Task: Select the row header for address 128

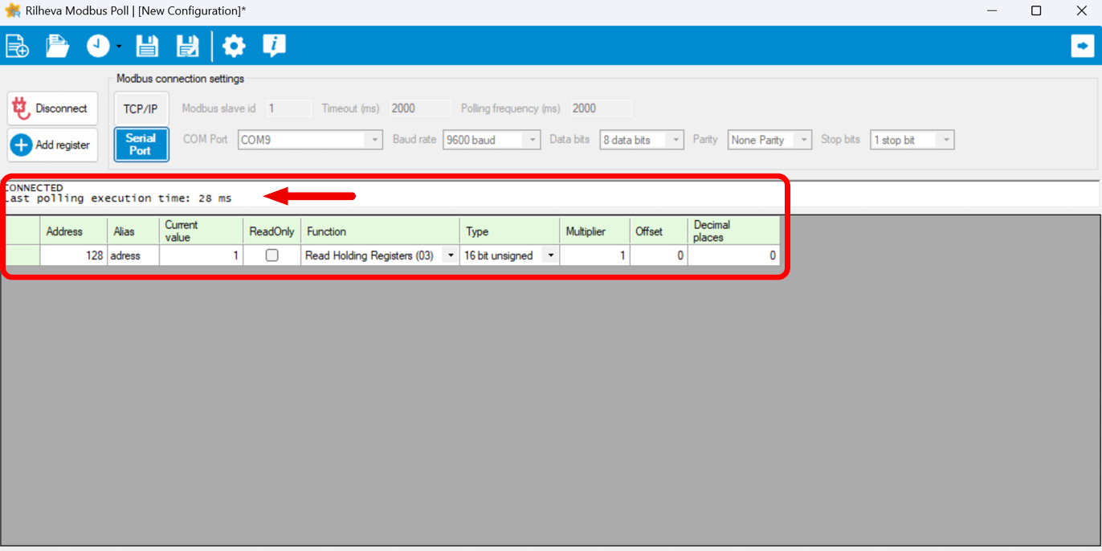Action: [x=23, y=255]
